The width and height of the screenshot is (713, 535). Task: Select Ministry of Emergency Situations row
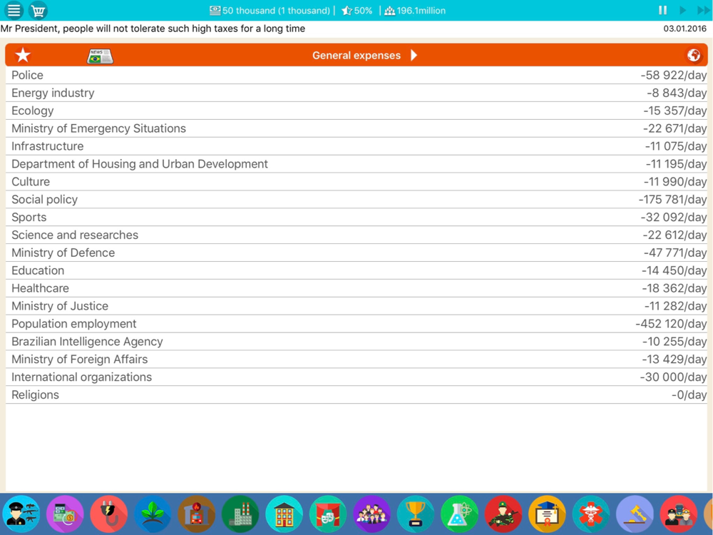pyautogui.click(x=356, y=128)
